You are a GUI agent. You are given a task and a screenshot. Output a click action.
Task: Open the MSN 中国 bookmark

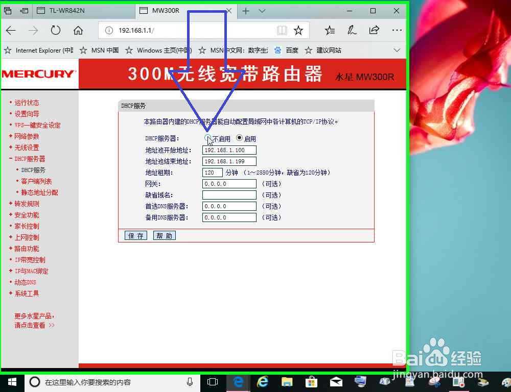point(100,51)
